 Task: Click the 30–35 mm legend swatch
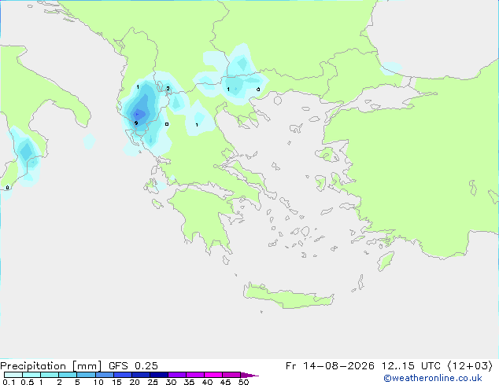coord(176,375)
